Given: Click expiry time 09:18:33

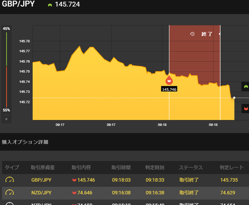Looking at the screenshot, I should tap(155, 180).
